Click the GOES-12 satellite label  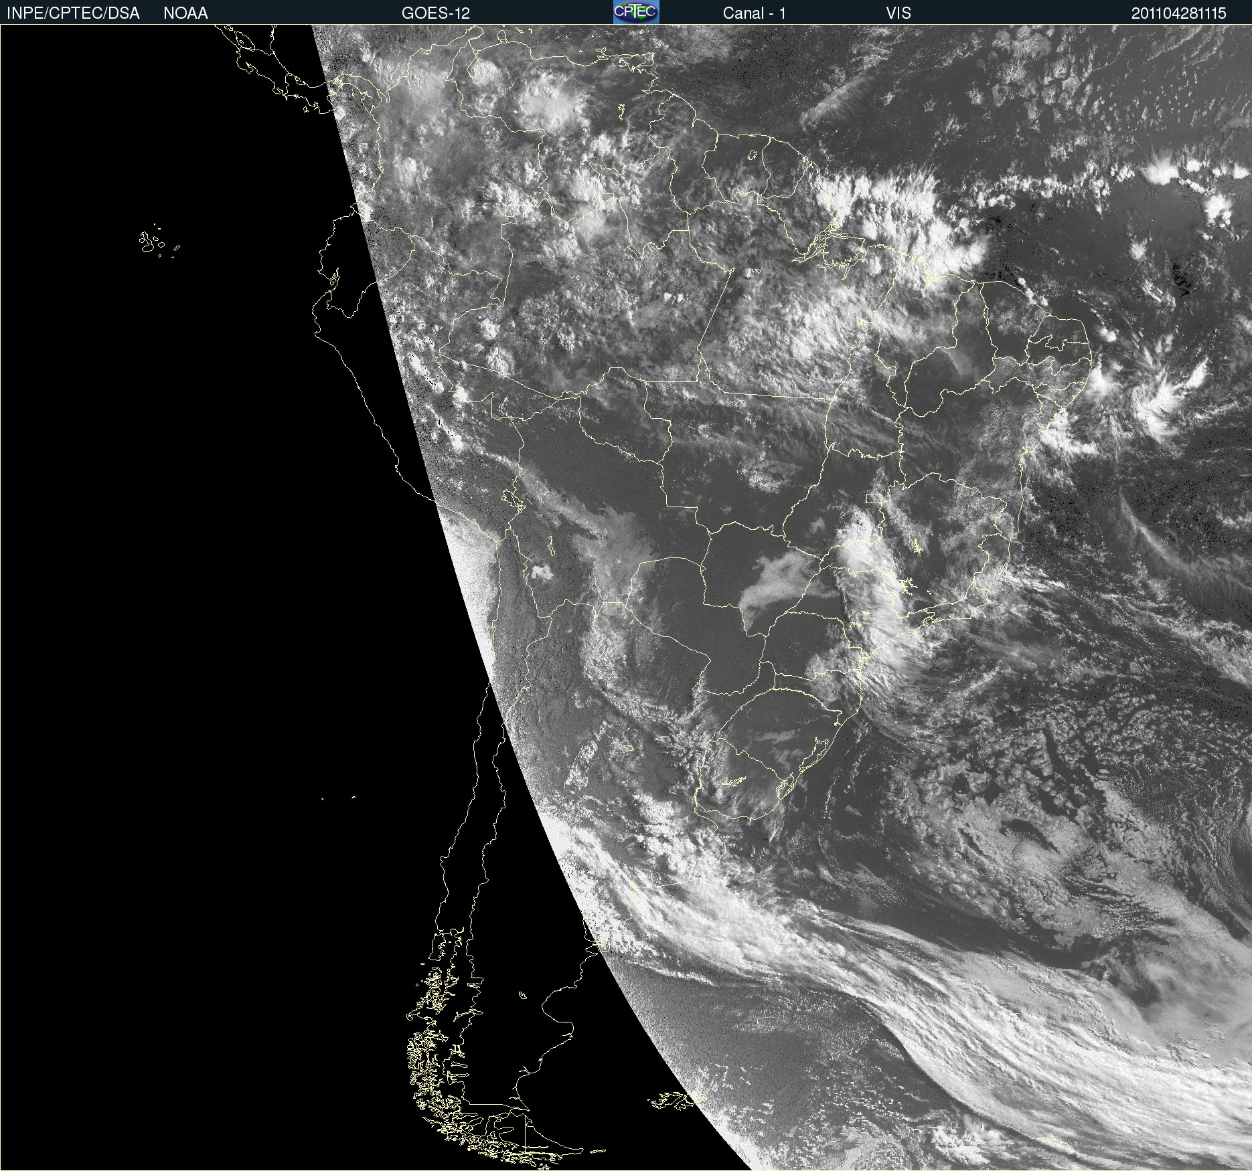tap(436, 13)
